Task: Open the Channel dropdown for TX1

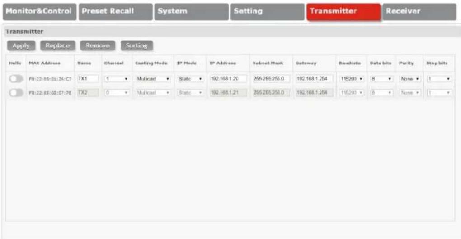Action: (x=117, y=79)
